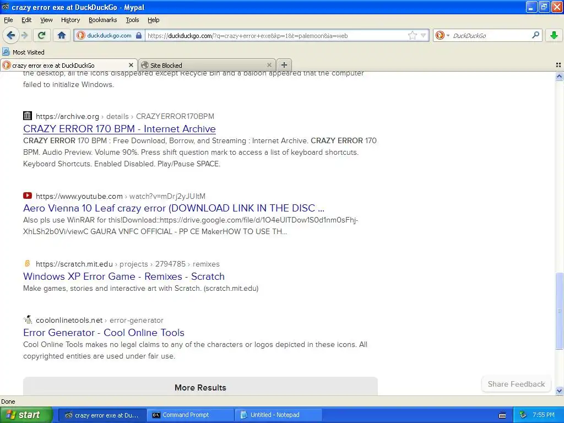
Task: Open the search engine selector dropdown
Action: tap(448, 35)
